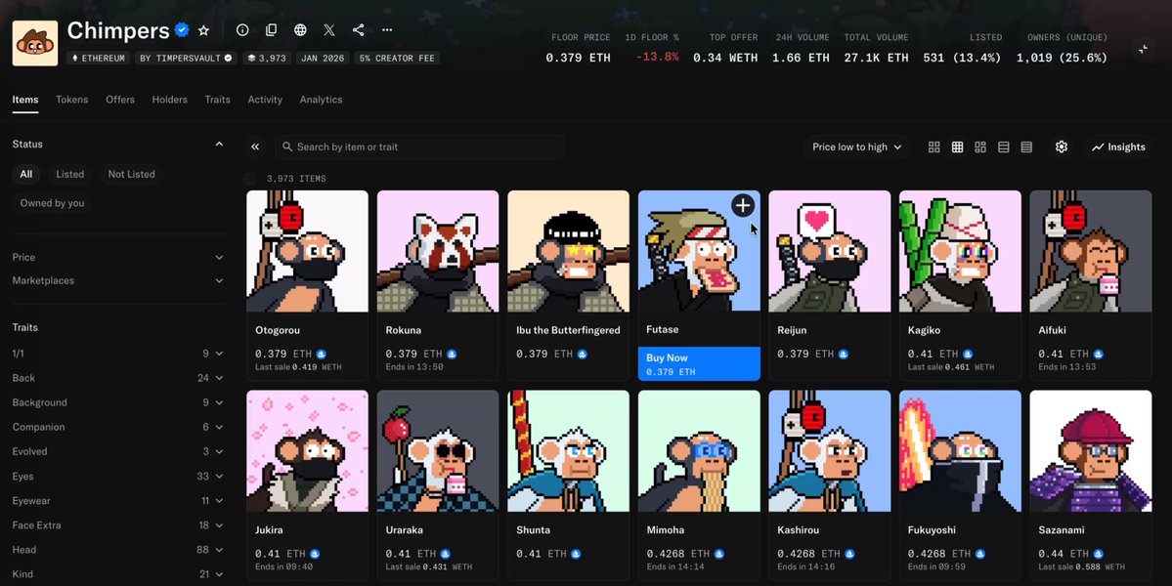
Task: Open the Offers tab
Action: tap(120, 100)
